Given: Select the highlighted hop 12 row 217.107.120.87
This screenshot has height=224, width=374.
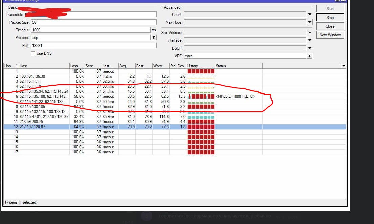Looking at the screenshot, I should pyautogui.click(x=175, y=127).
